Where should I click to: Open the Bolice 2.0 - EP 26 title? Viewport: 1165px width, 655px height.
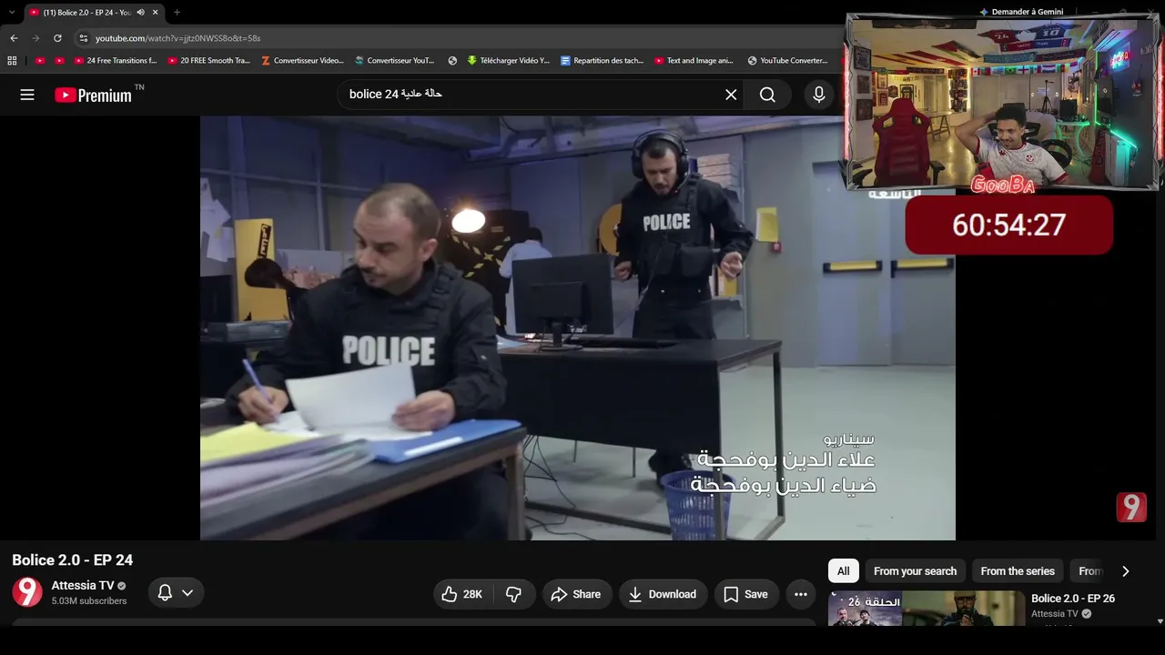pyautogui.click(x=1073, y=599)
